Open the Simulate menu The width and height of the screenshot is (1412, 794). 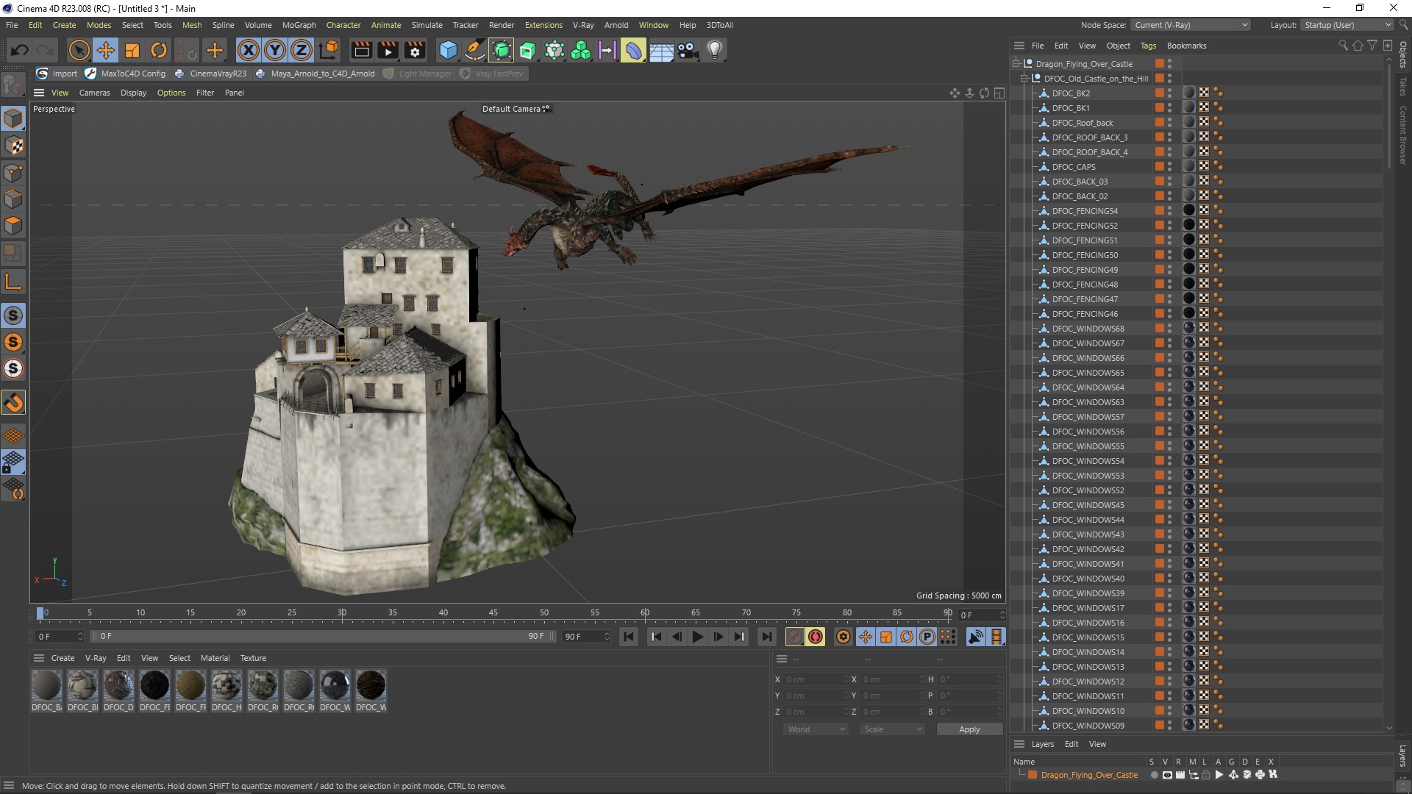427,25
